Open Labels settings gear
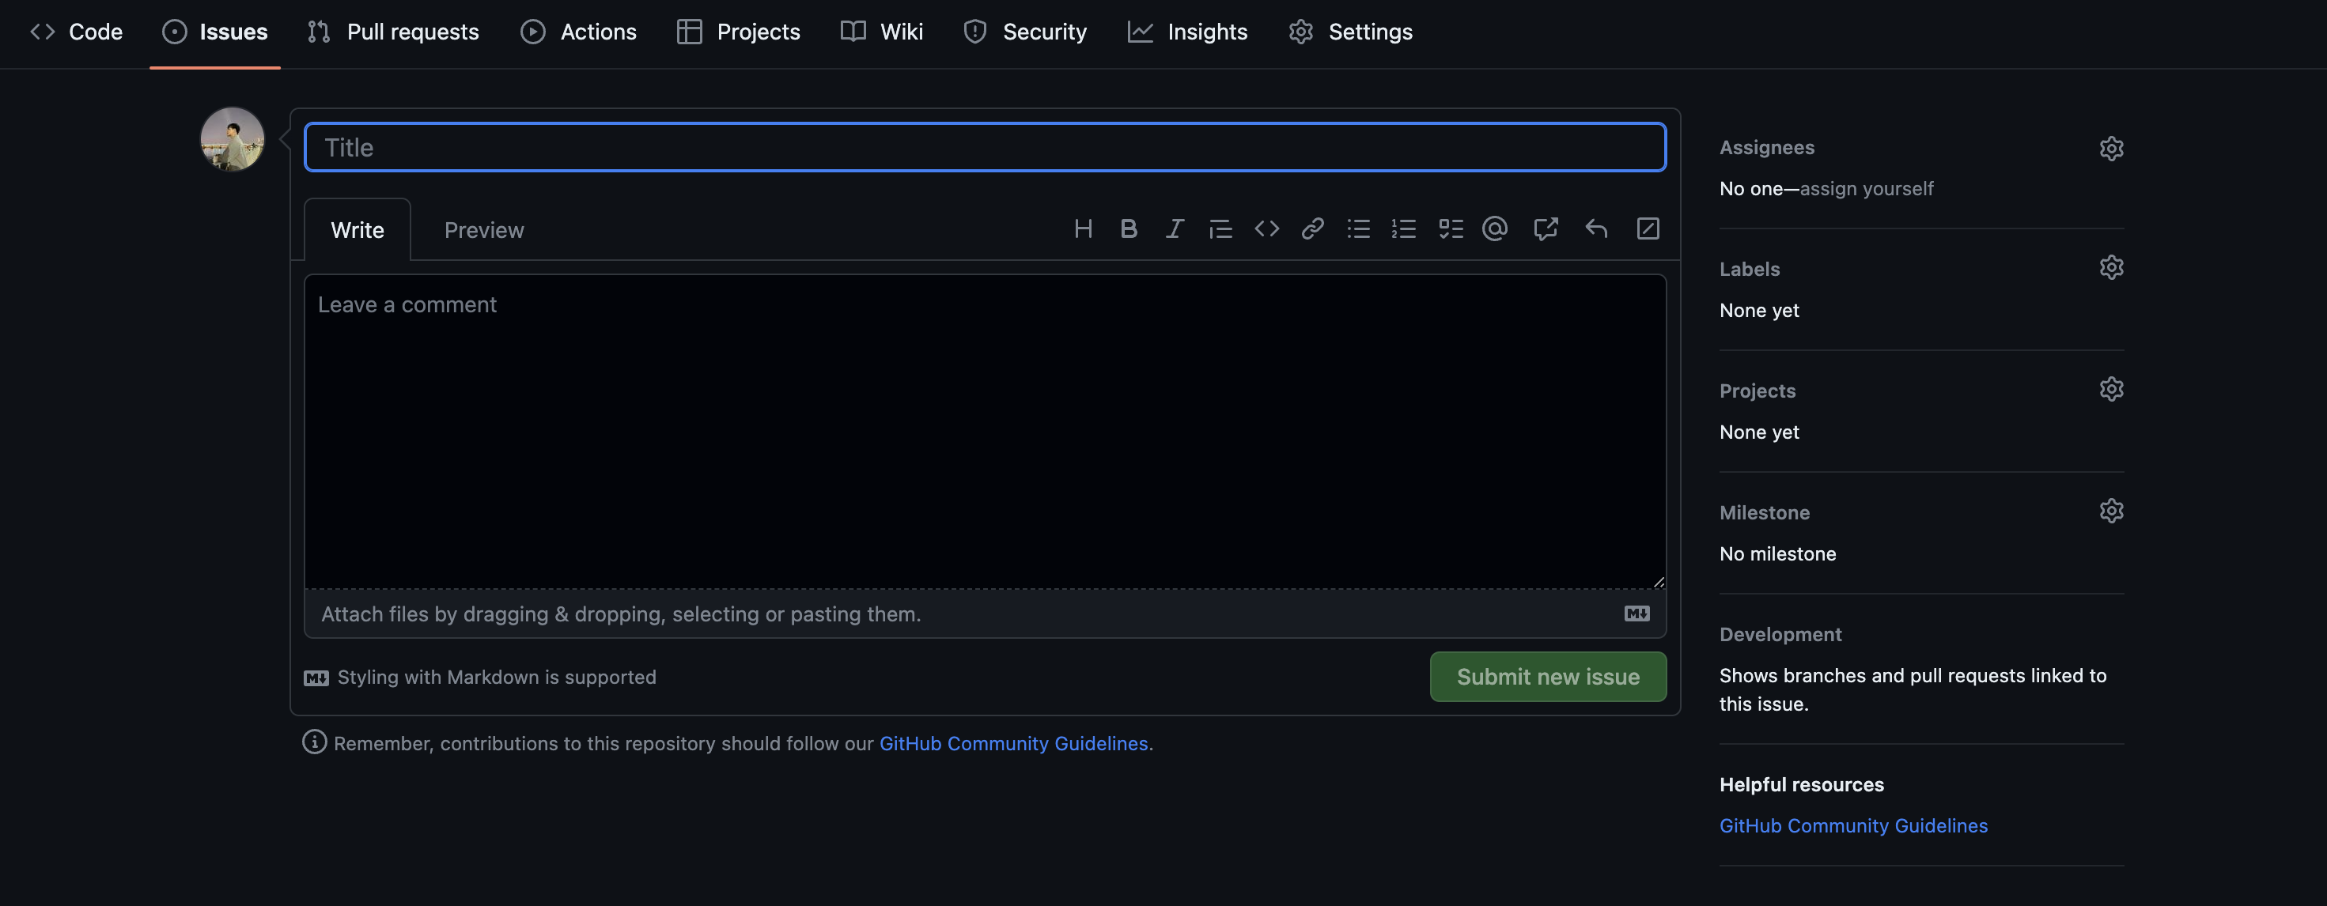This screenshot has width=2327, height=906. (2111, 267)
